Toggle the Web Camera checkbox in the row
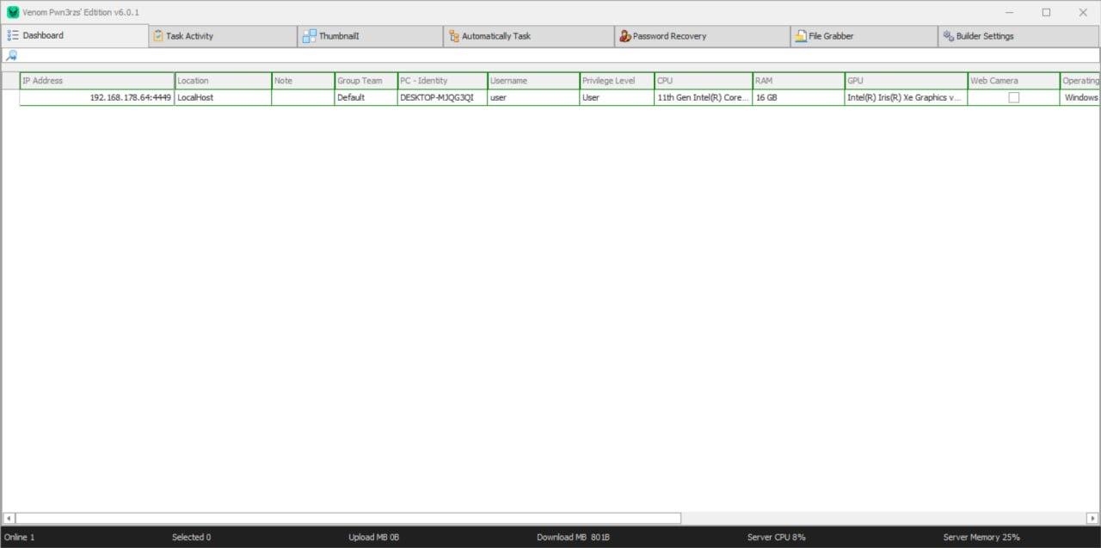Screen dimensions: 1101x548 tap(1014, 98)
